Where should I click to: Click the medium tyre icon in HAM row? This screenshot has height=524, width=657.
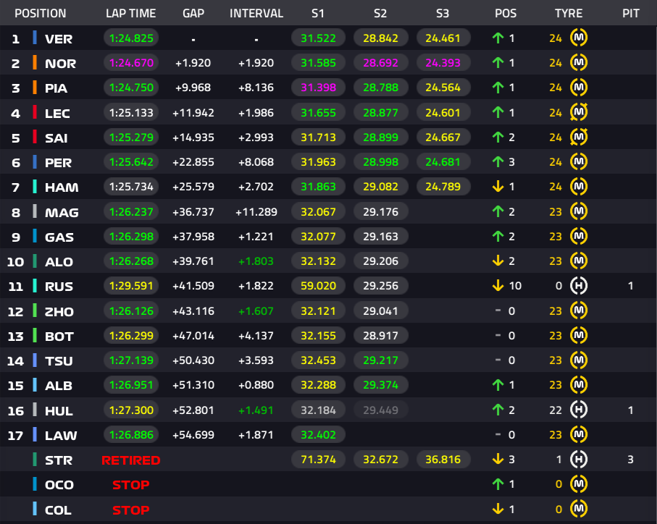579,186
